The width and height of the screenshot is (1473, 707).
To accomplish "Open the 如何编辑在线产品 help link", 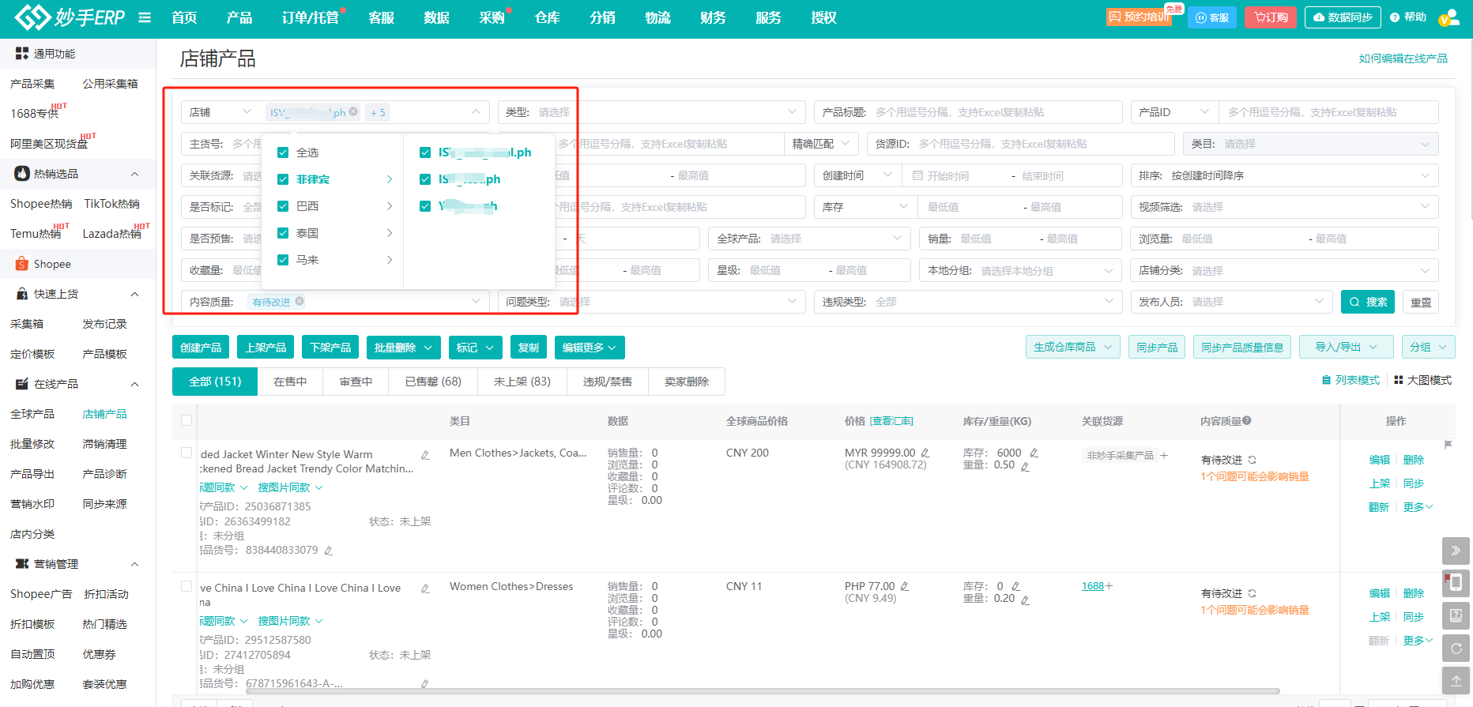I will click(x=1403, y=58).
